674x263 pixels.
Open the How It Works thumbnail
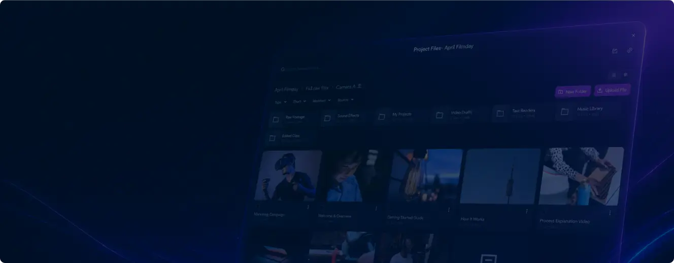click(500, 177)
